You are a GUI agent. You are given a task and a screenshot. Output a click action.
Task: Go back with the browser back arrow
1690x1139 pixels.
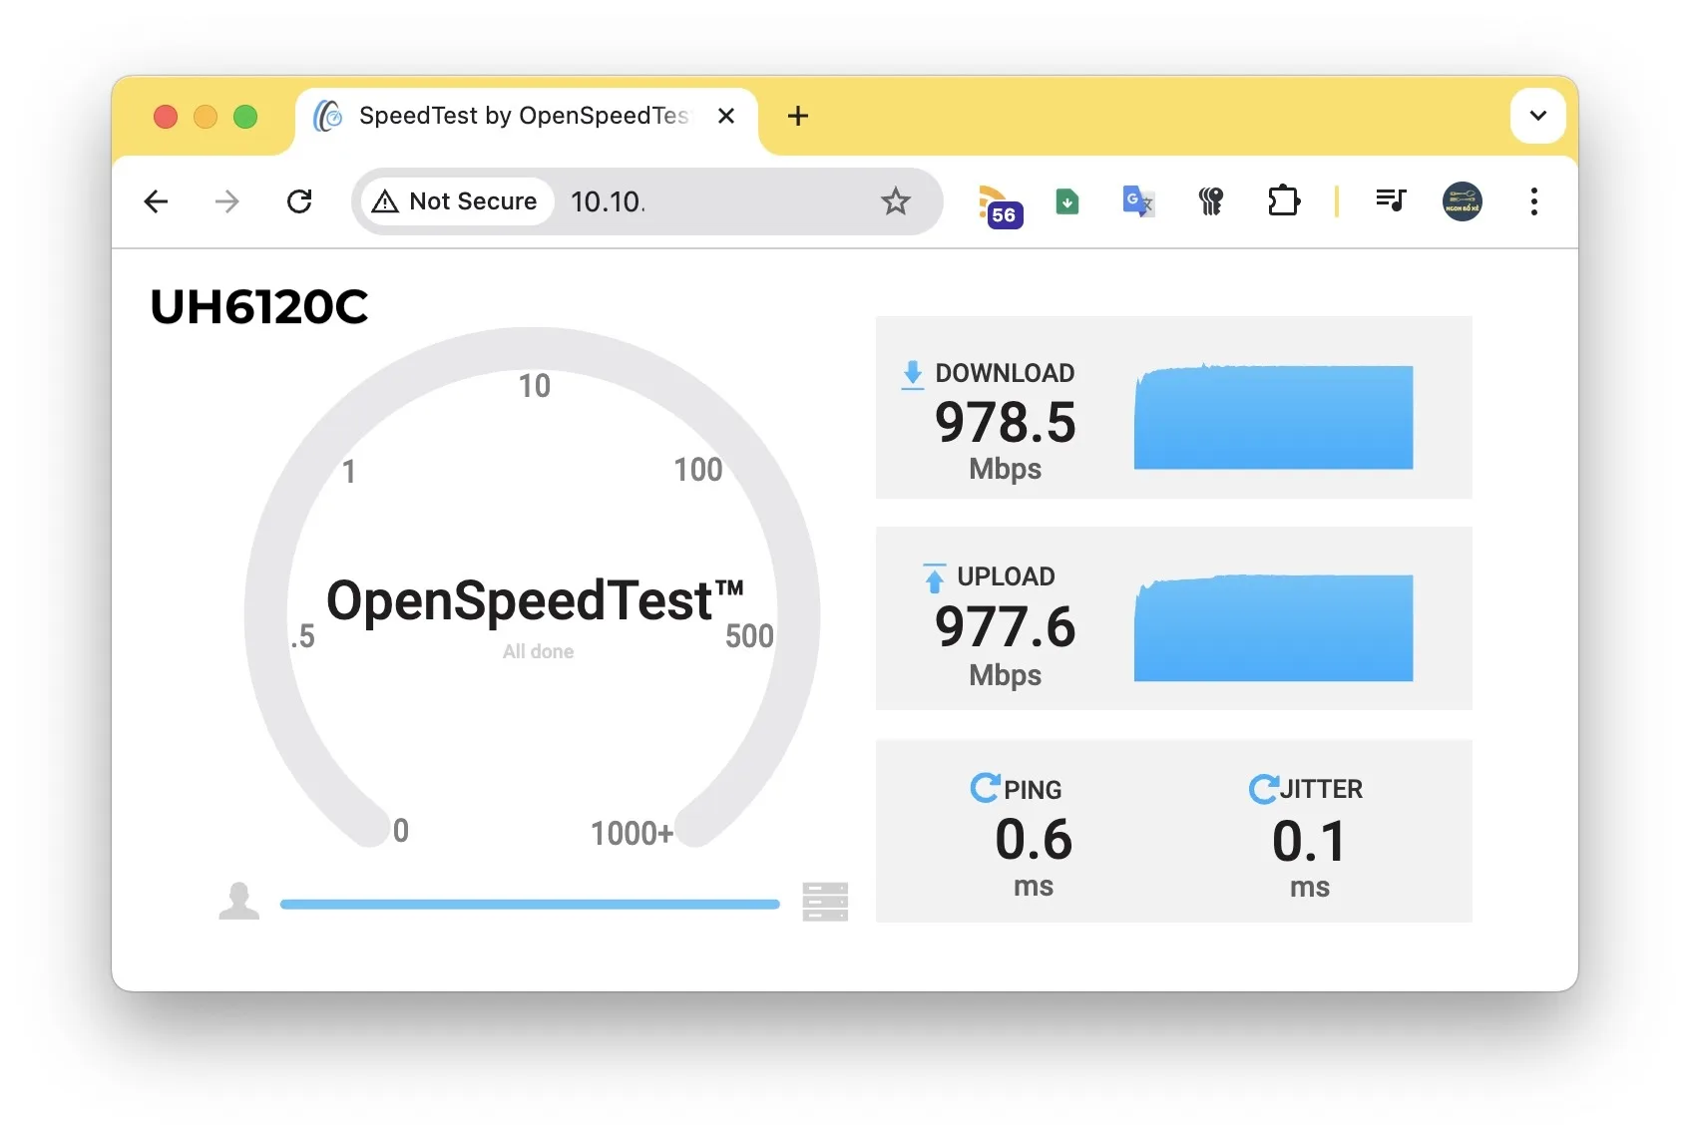156,201
